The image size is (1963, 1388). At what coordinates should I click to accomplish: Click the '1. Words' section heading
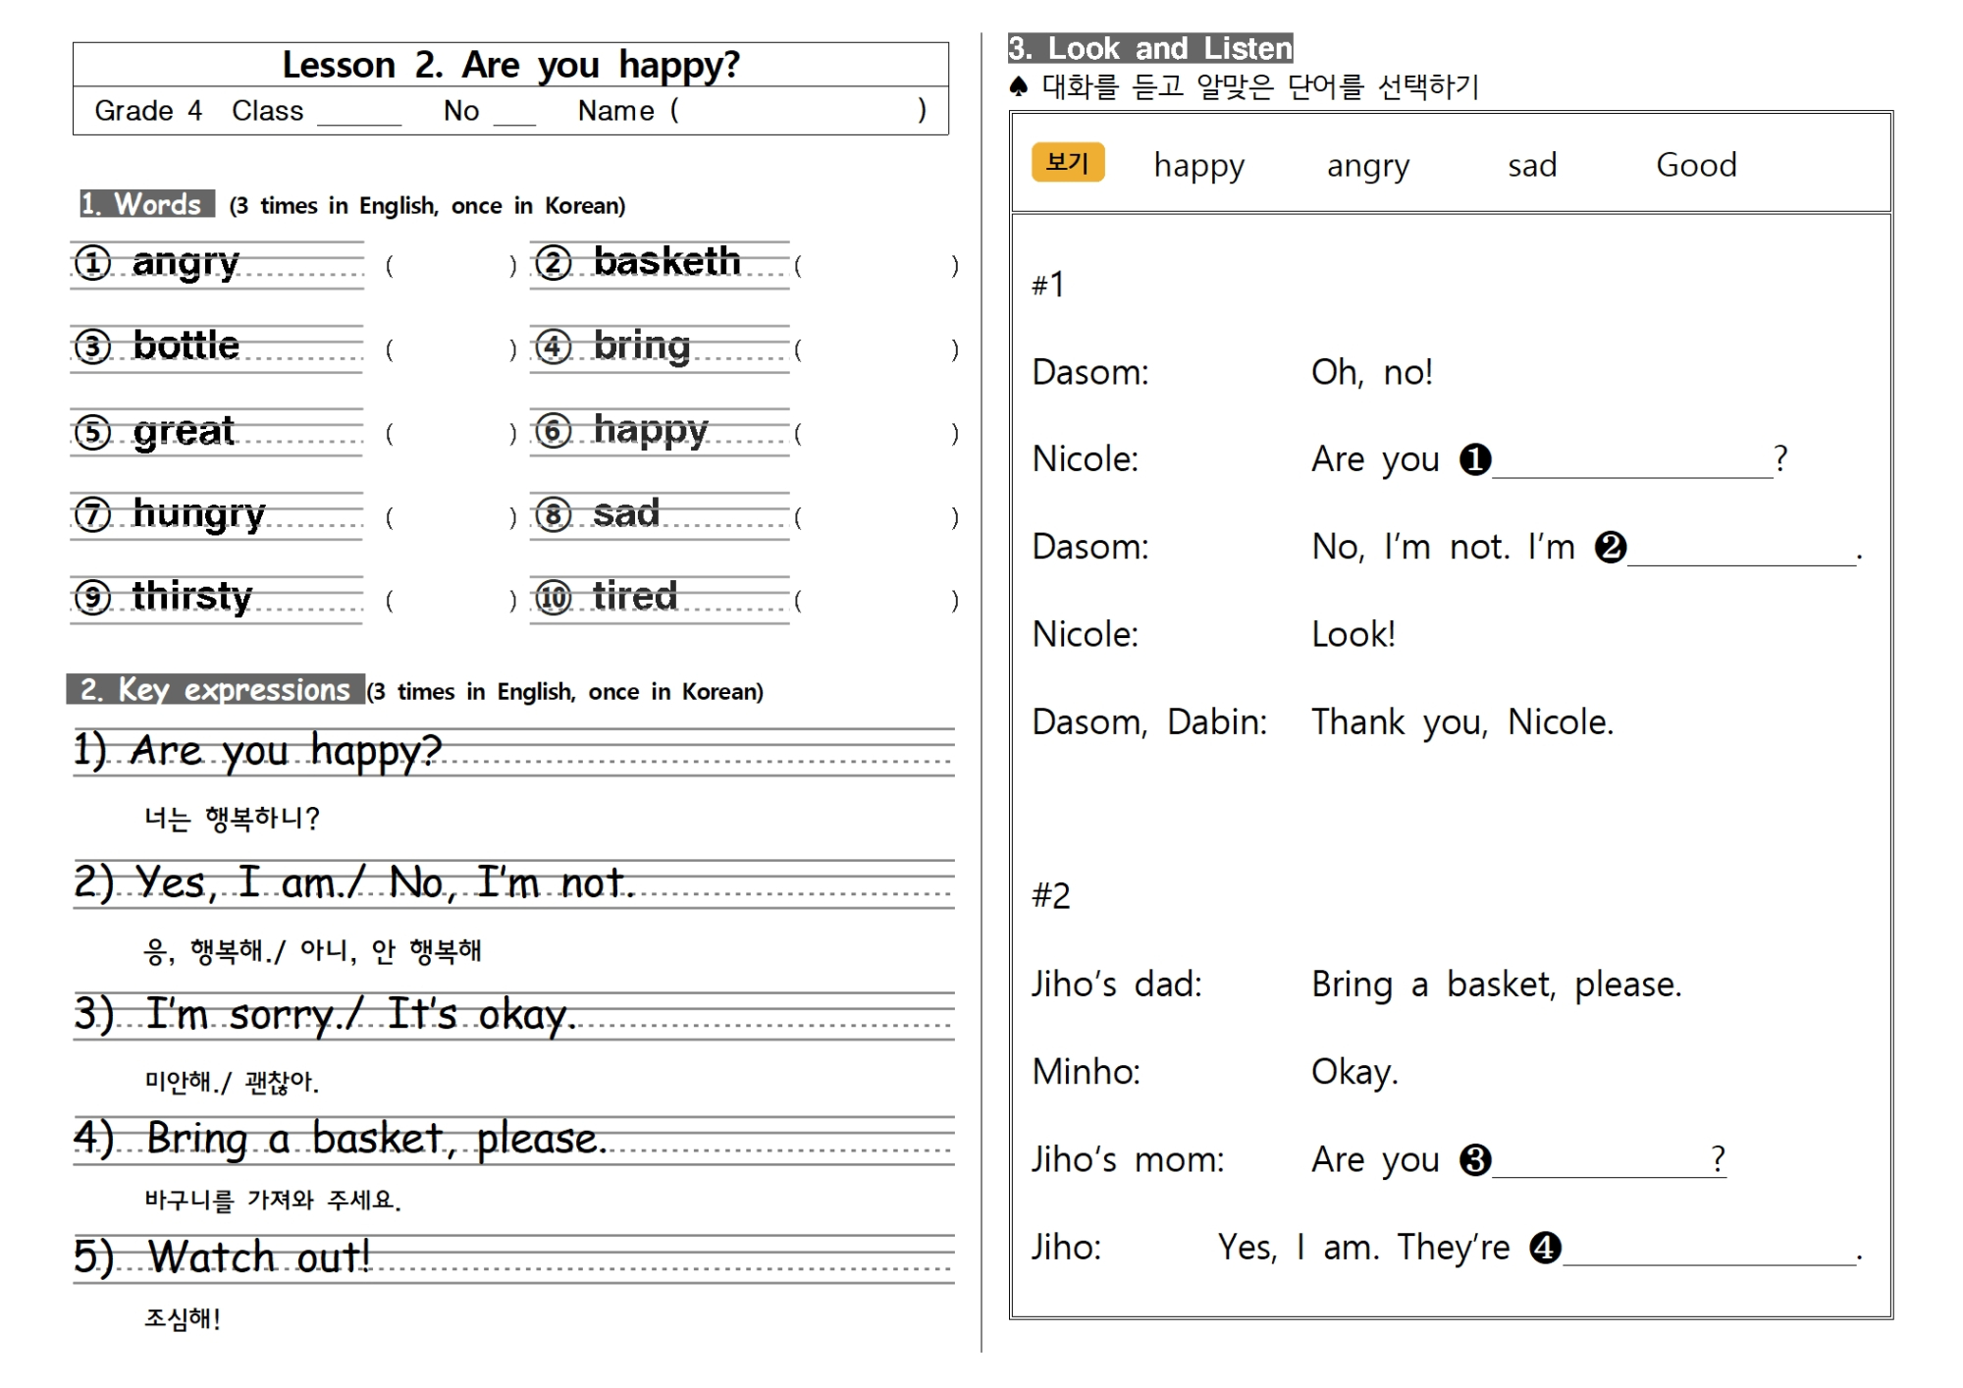click(146, 204)
